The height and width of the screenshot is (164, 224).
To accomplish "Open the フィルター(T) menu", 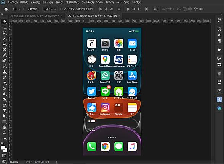I will pos(88,2).
